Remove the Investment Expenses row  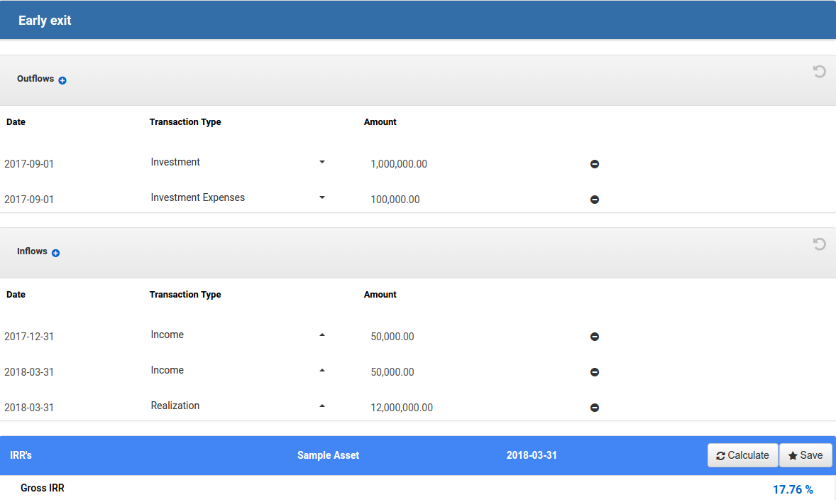point(595,200)
